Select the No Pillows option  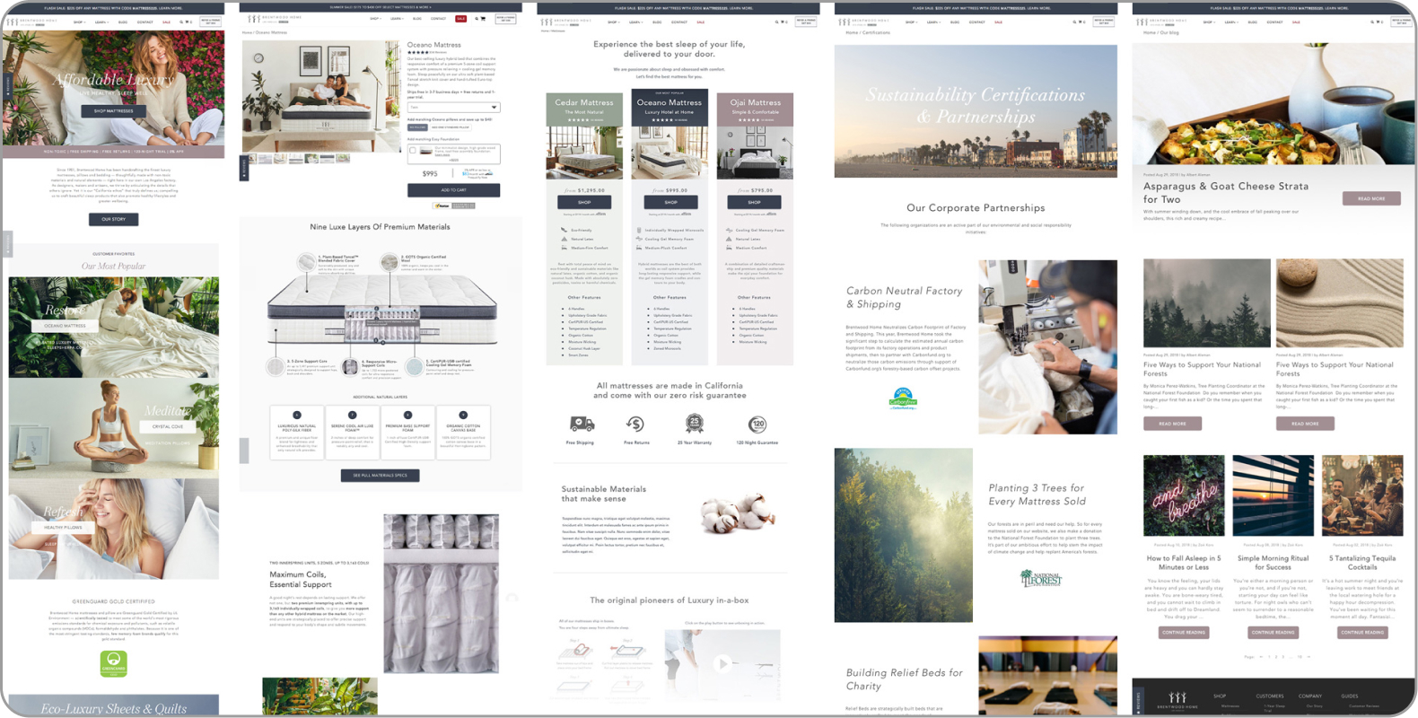point(417,127)
